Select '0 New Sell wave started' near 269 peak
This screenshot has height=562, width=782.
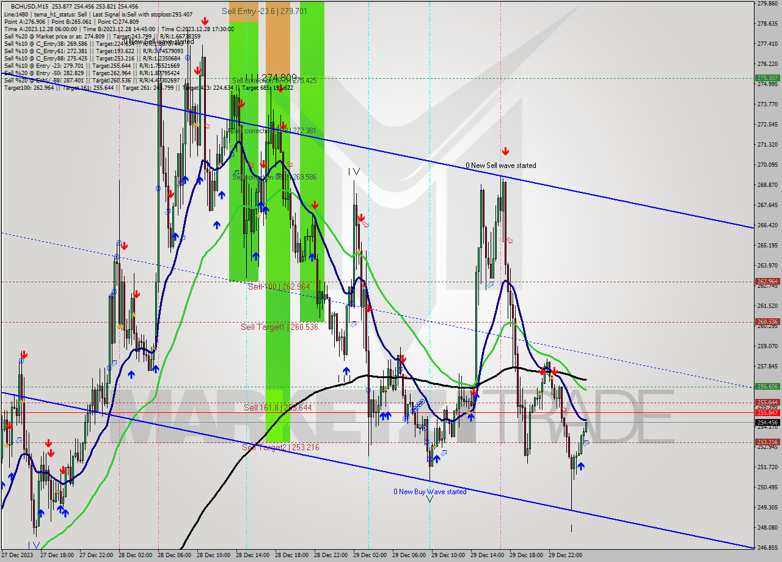[x=501, y=166]
